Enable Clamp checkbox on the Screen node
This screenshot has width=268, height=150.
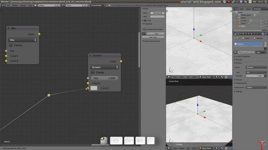93,72
